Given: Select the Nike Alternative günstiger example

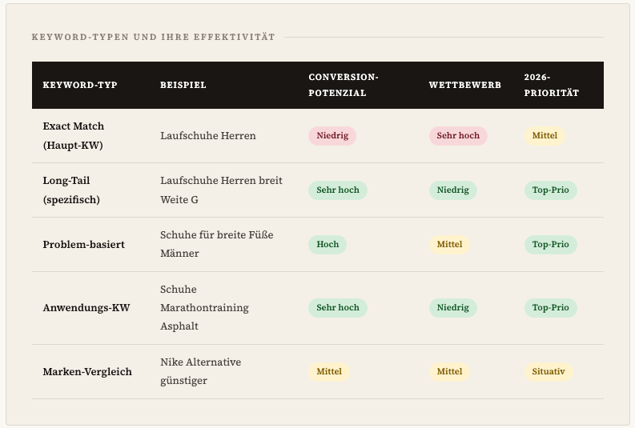Looking at the screenshot, I should [200, 372].
